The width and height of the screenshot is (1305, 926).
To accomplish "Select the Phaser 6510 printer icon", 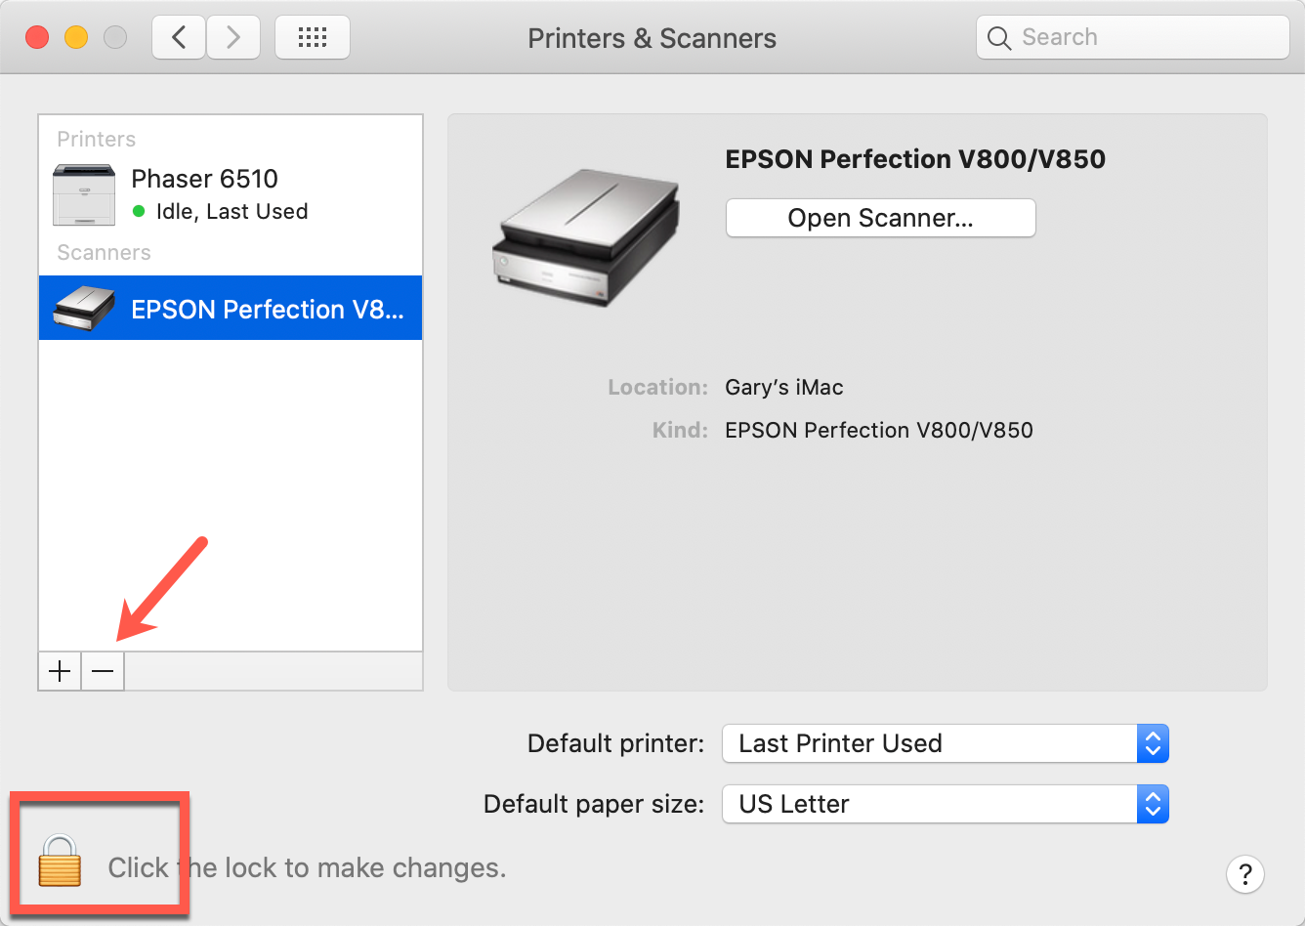I will pyautogui.click(x=83, y=194).
